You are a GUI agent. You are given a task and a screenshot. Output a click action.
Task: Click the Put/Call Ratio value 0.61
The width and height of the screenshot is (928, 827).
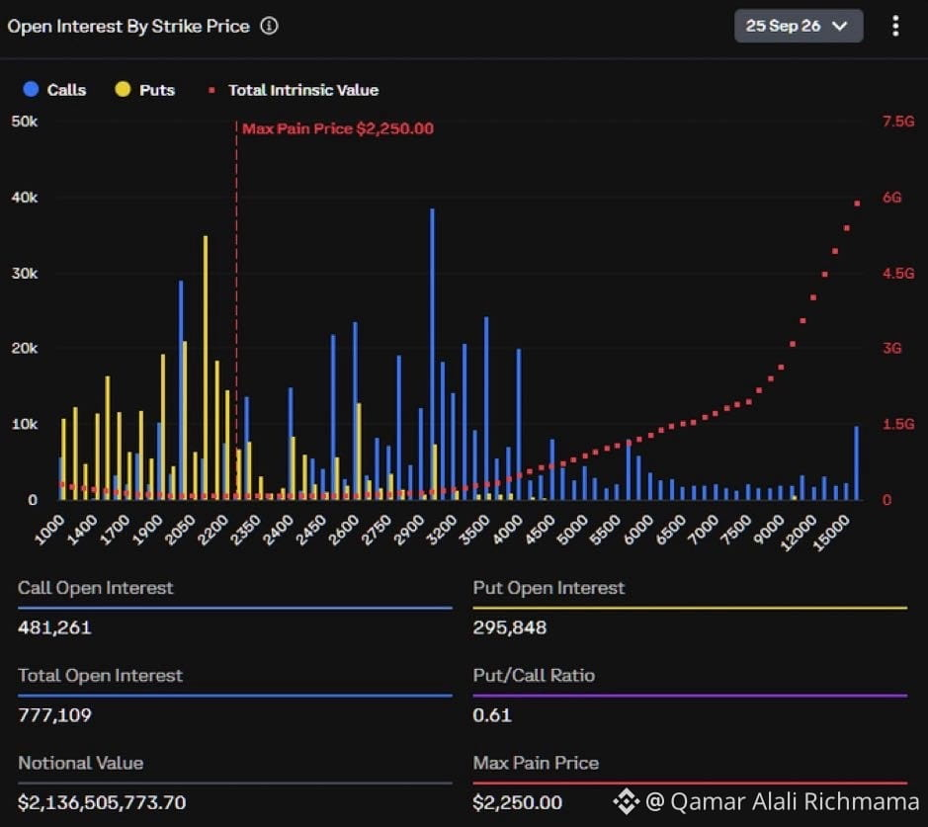pos(492,715)
